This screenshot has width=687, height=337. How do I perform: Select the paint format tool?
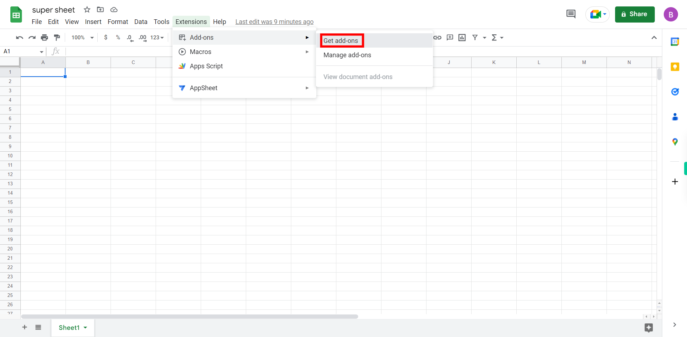pos(57,38)
